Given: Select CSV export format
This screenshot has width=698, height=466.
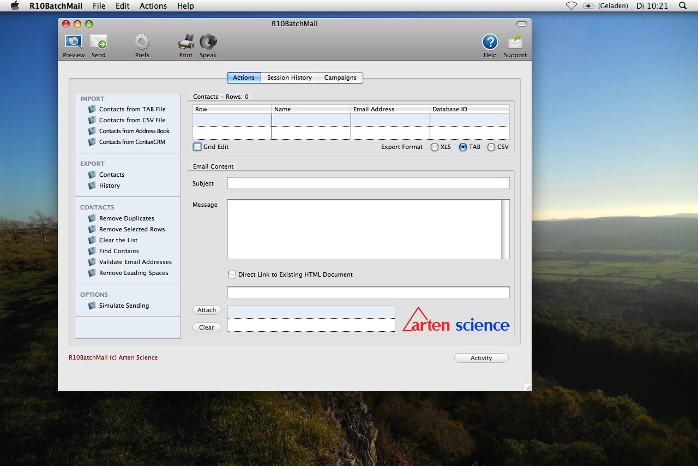Looking at the screenshot, I should coord(491,147).
